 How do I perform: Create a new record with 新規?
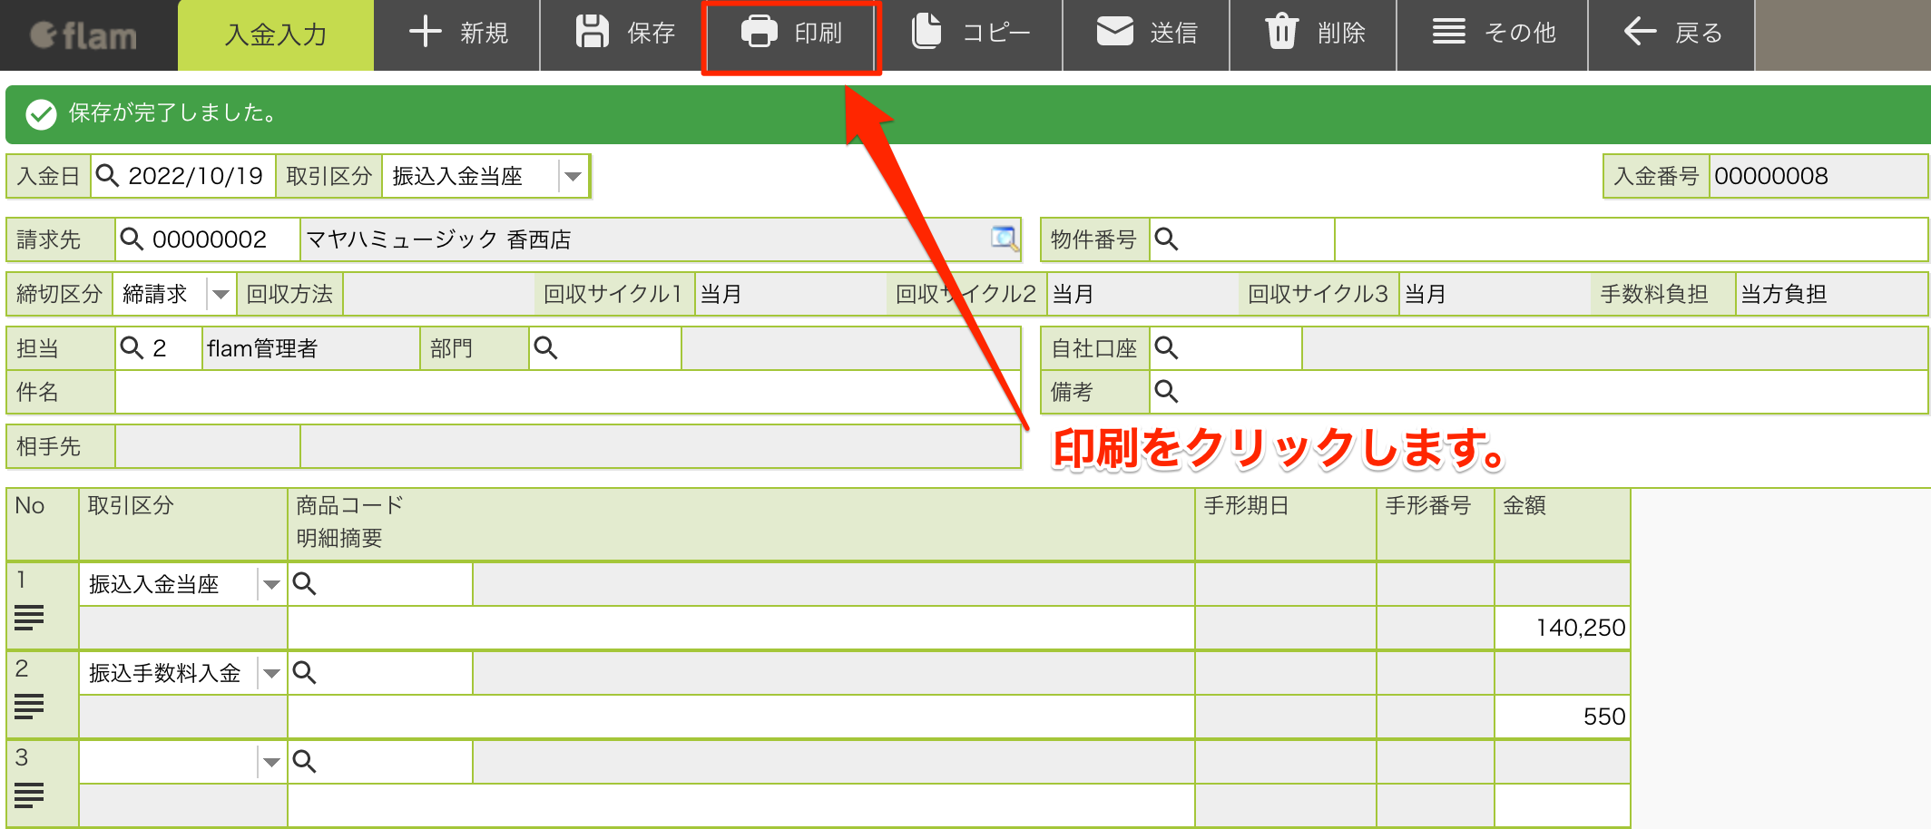(x=457, y=34)
